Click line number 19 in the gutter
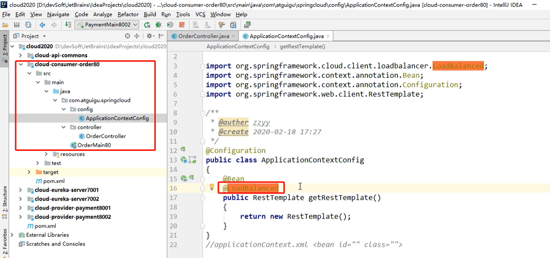 (173, 217)
